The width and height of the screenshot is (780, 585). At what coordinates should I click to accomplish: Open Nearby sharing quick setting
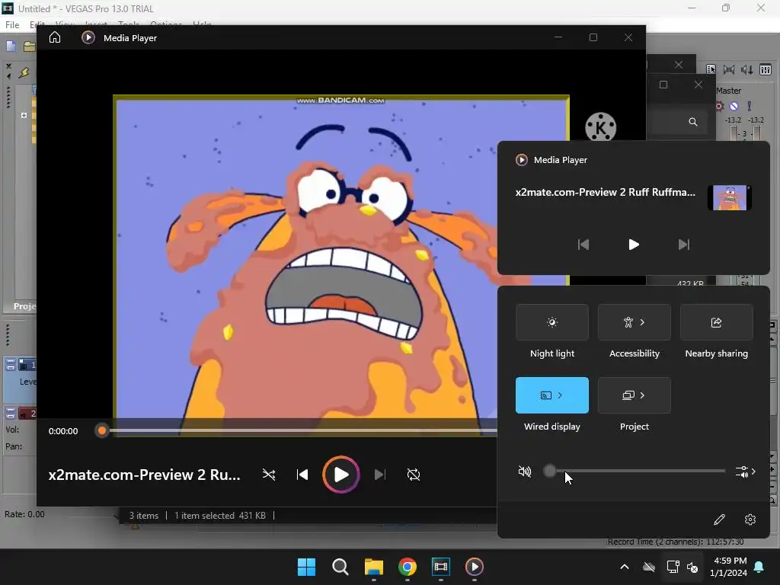(716, 322)
